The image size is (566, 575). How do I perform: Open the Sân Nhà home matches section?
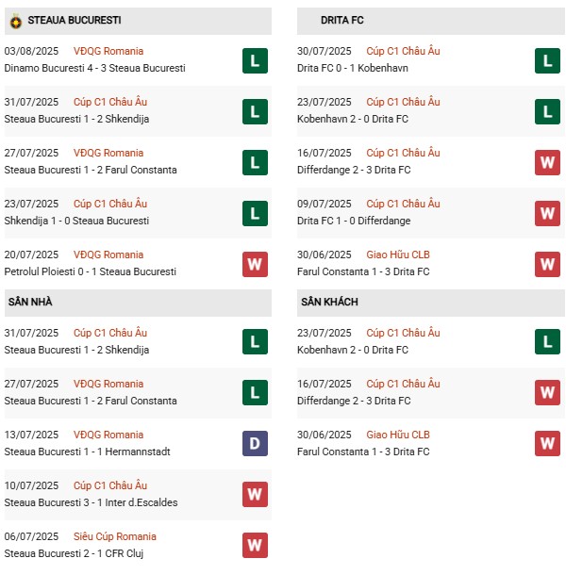[30, 302]
